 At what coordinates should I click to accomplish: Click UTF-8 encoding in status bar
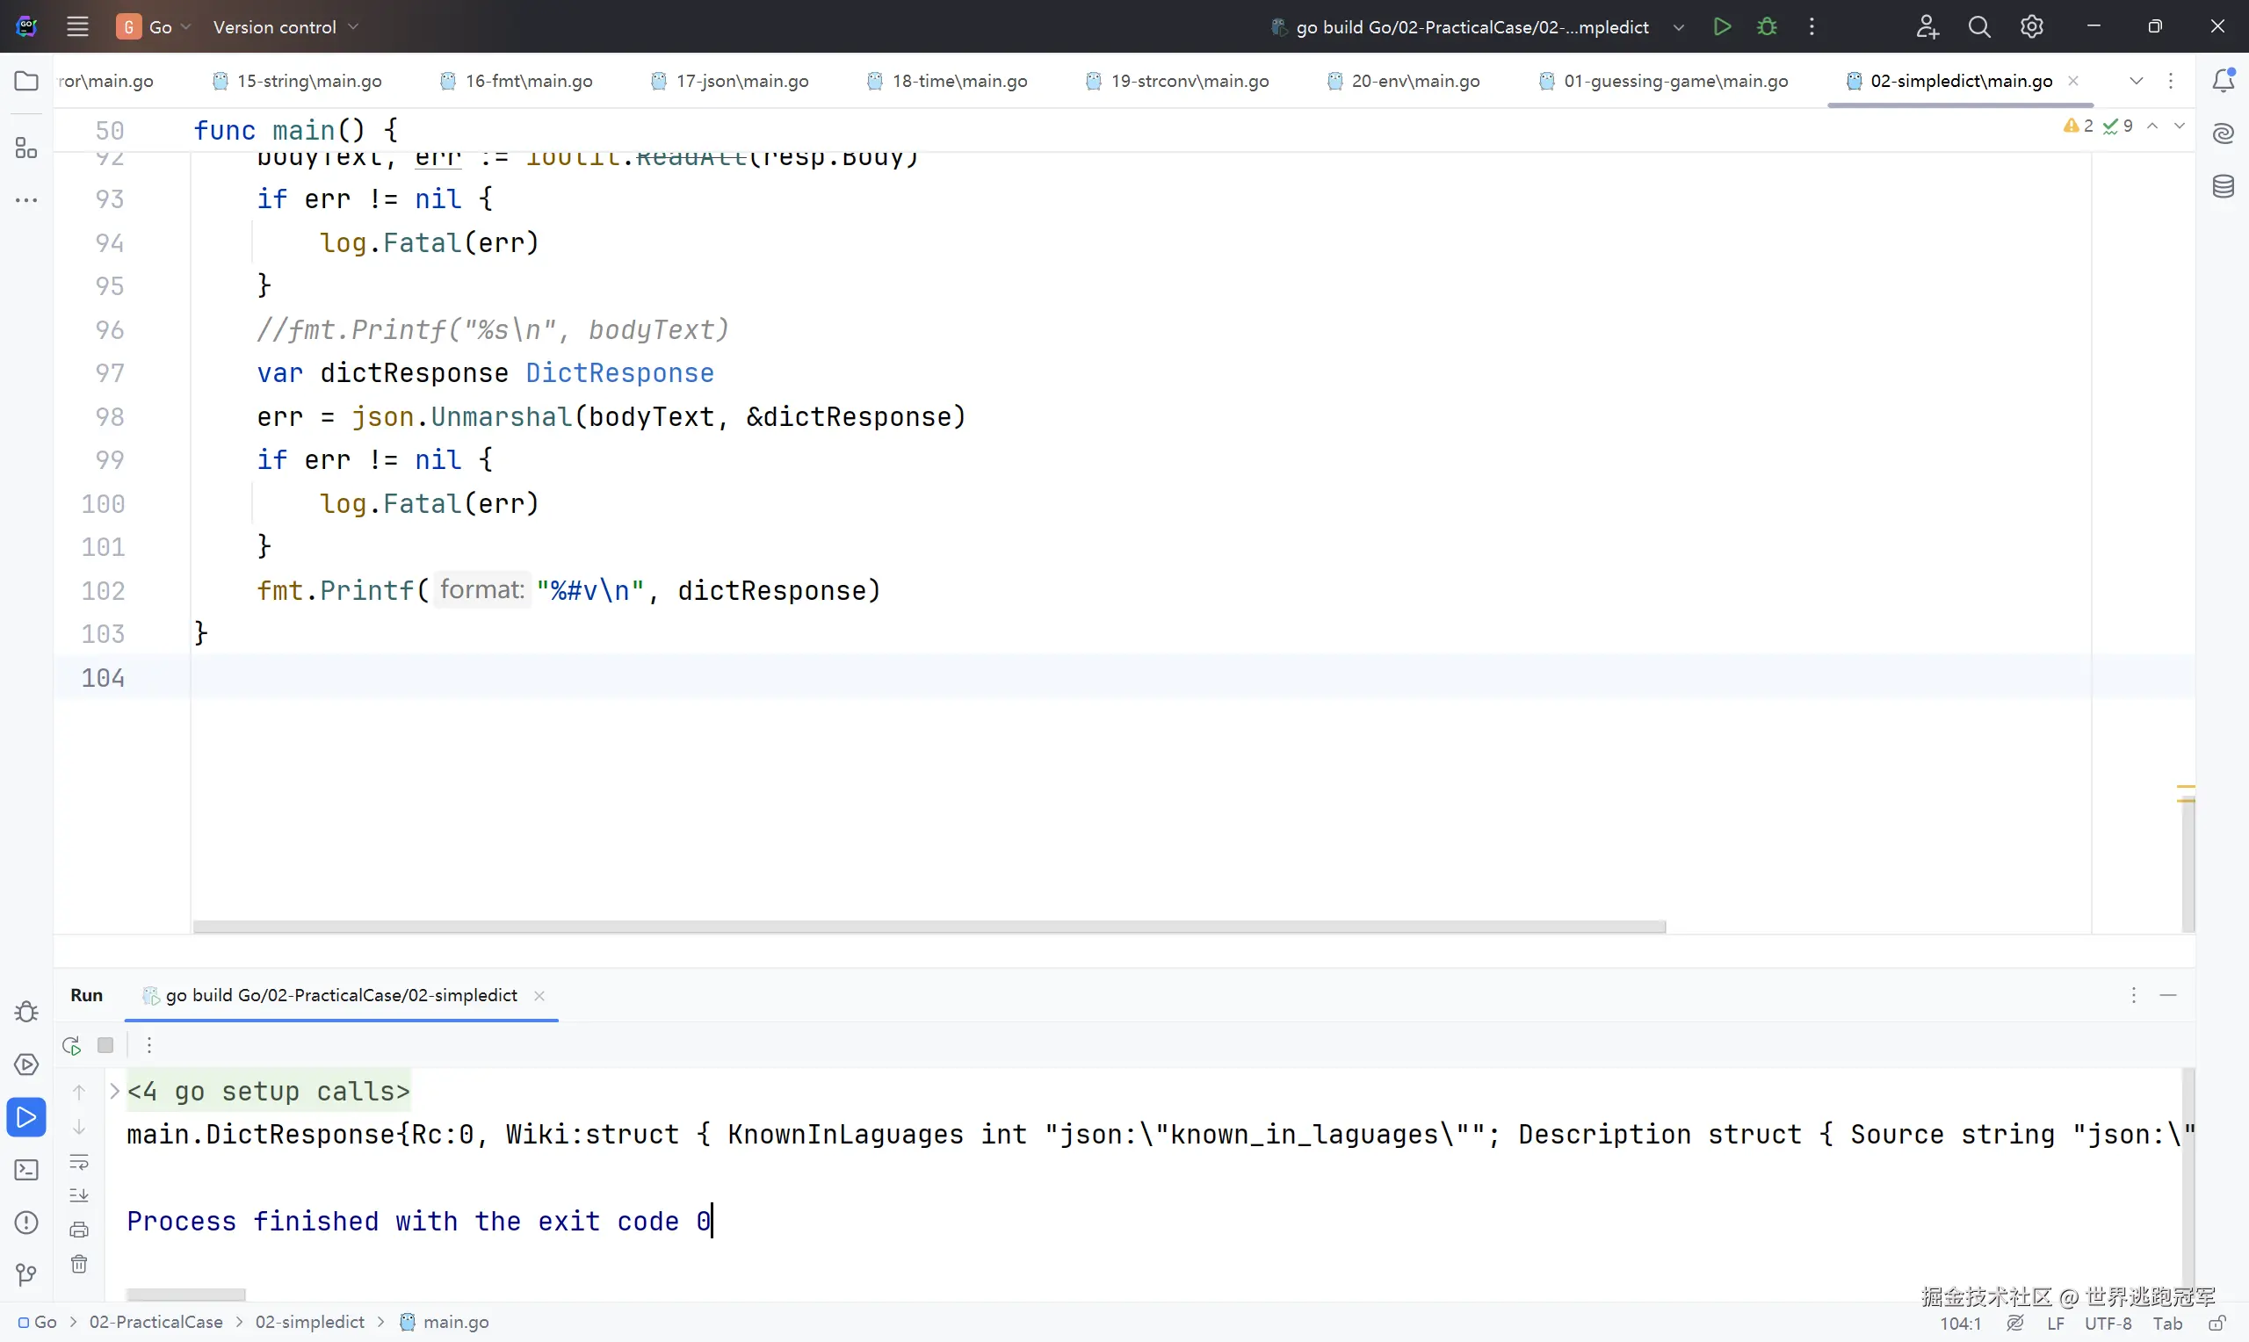pos(2107,1323)
